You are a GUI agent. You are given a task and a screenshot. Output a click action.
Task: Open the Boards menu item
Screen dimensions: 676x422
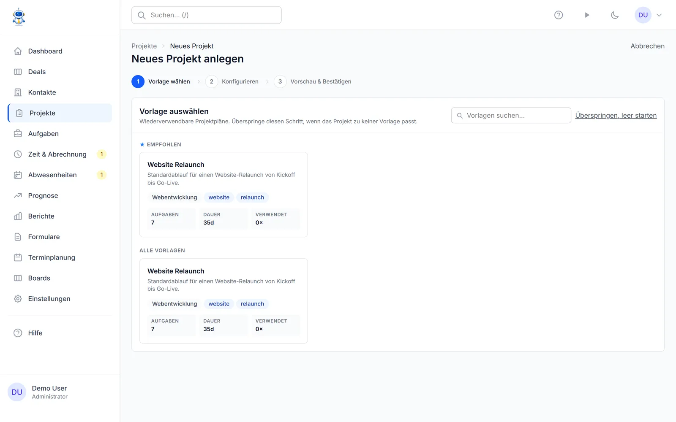tap(60, 278)
